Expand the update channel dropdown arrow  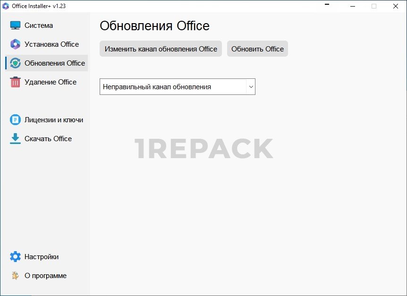tap(251, 87)
